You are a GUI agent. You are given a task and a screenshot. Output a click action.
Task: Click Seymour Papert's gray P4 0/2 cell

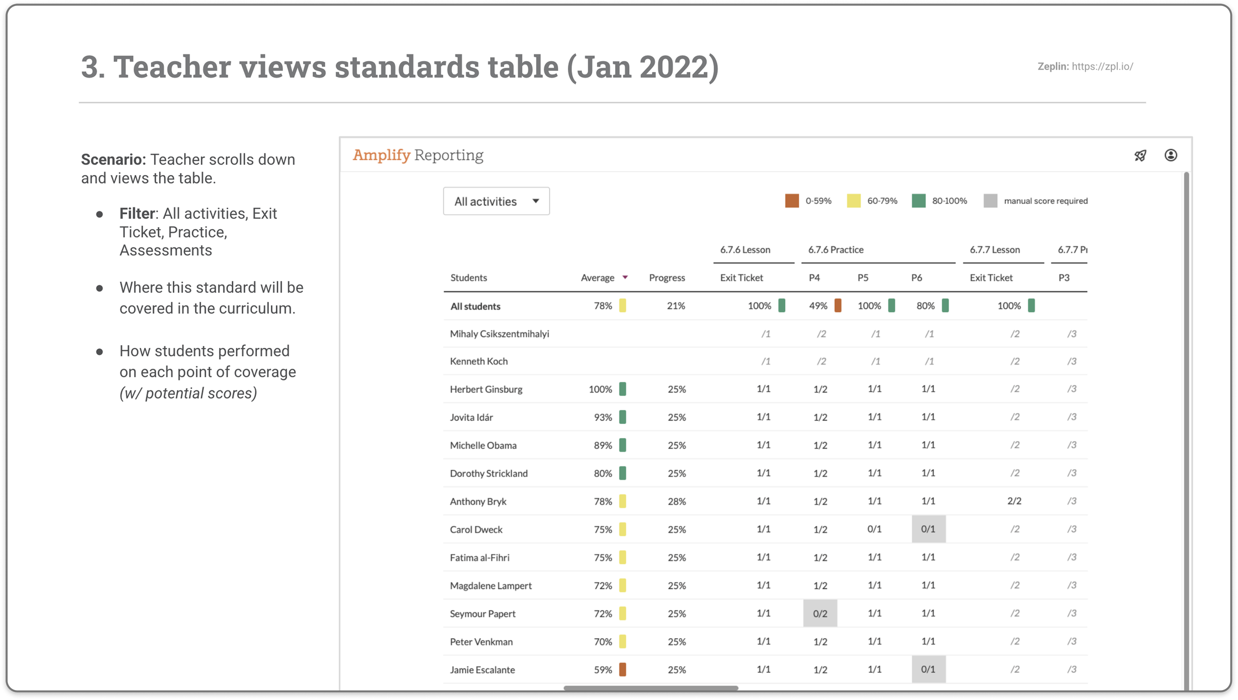tap(820, 613)
